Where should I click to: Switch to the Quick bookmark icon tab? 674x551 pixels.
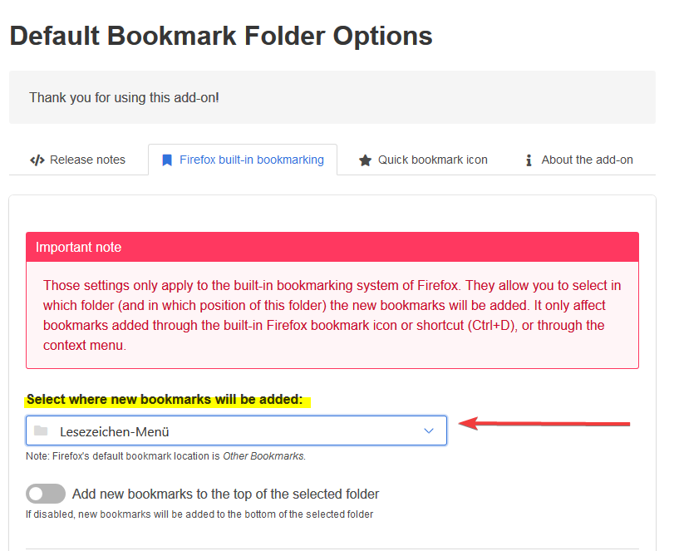click(423, 160)
